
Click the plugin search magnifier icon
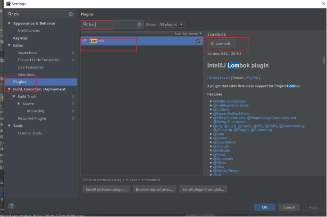point(85,25)
